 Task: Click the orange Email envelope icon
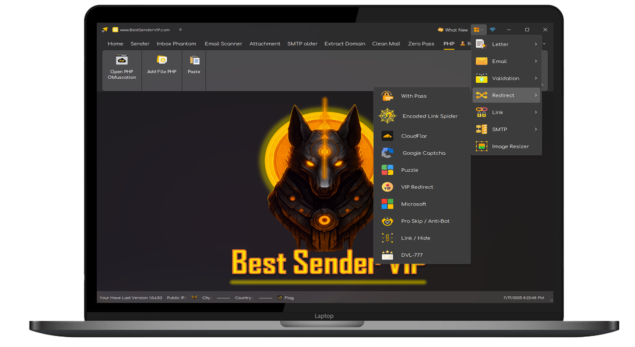pyautogui.click(x=481, y=61)
